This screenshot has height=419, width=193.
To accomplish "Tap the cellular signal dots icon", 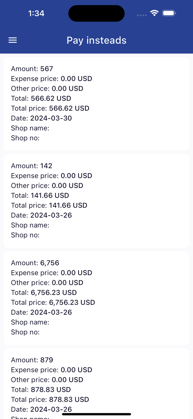I will (x=142, y=15).
